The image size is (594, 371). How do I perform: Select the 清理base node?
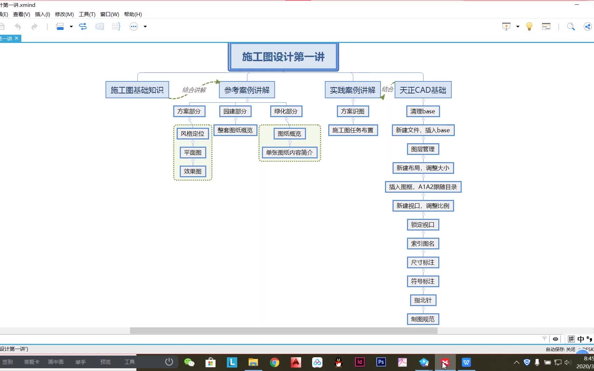pyautogui.click(x=423, y=111)
